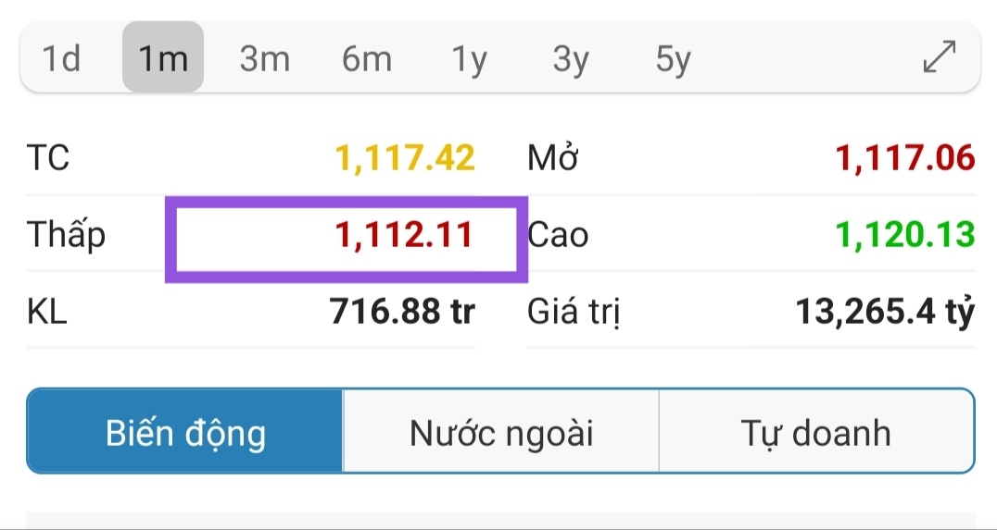Tap the Cao label
997x530 pixels.
pos(558,235)
